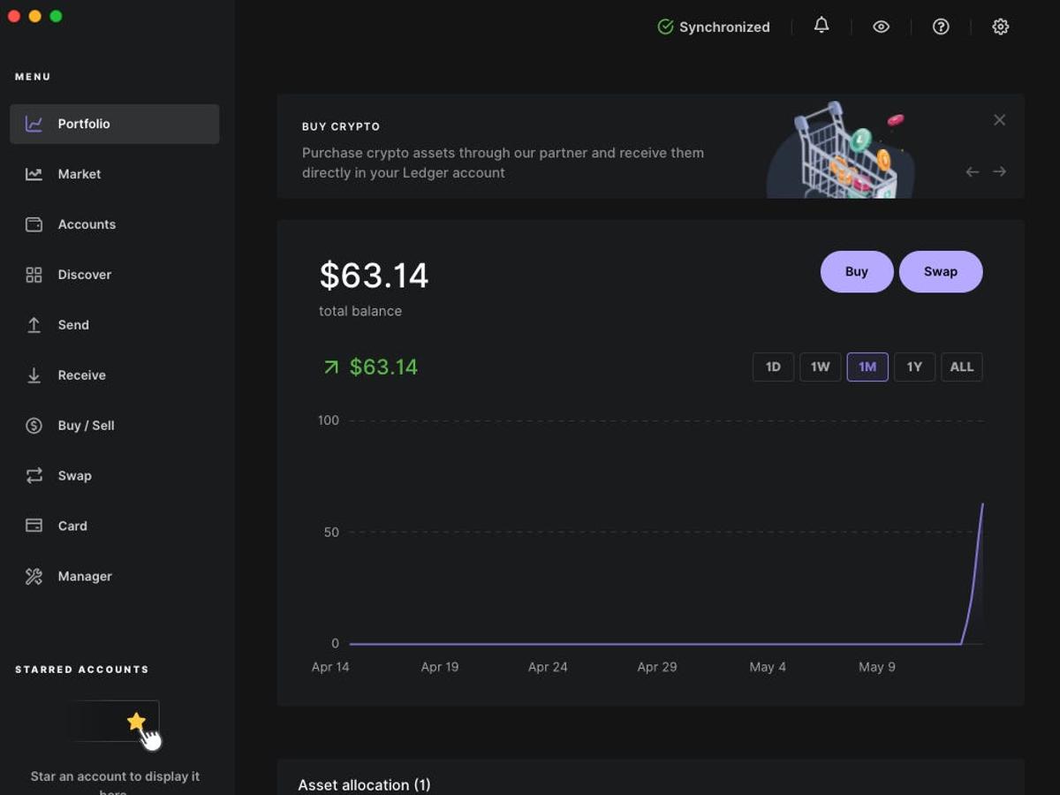This screenshot has height=795, width=1060.
Task: Click the Send icon to transfer crypto
Action: point(34,325)
